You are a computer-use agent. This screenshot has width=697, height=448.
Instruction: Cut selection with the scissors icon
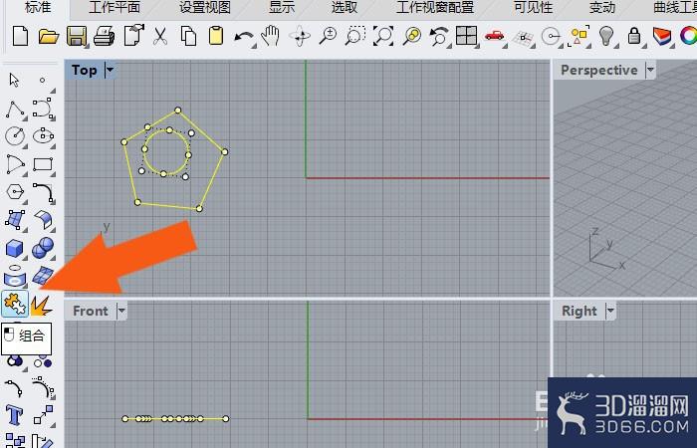click(x=160, y=36)
